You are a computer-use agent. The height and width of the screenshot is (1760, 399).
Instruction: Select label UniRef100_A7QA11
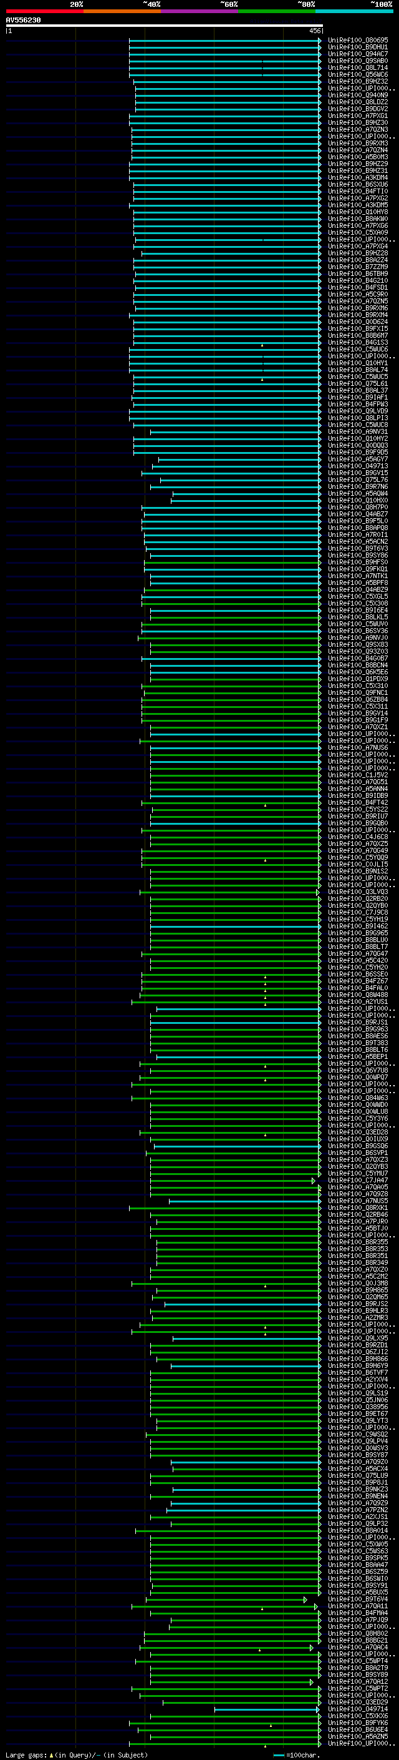(x=358, y=1606)
